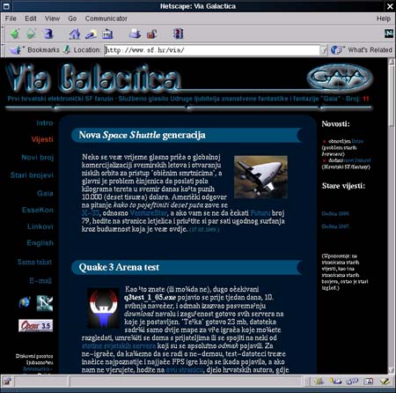Open the Godina 1996 archive link
The image size is (396, 393).
[x=335, y=213]
